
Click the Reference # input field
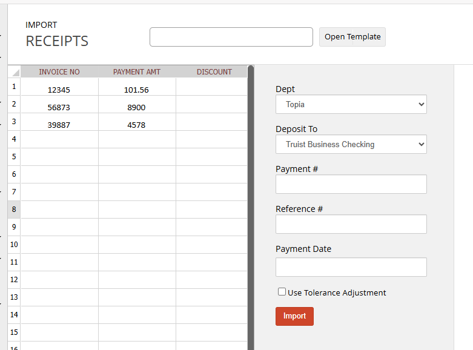(351, 224)
